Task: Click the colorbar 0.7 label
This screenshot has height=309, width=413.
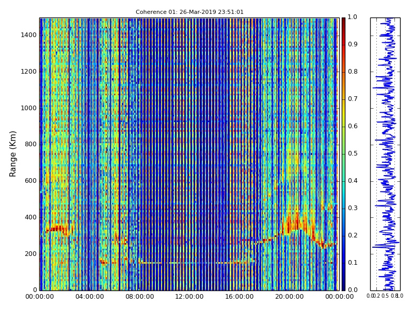Action: [x=353, y=99]
